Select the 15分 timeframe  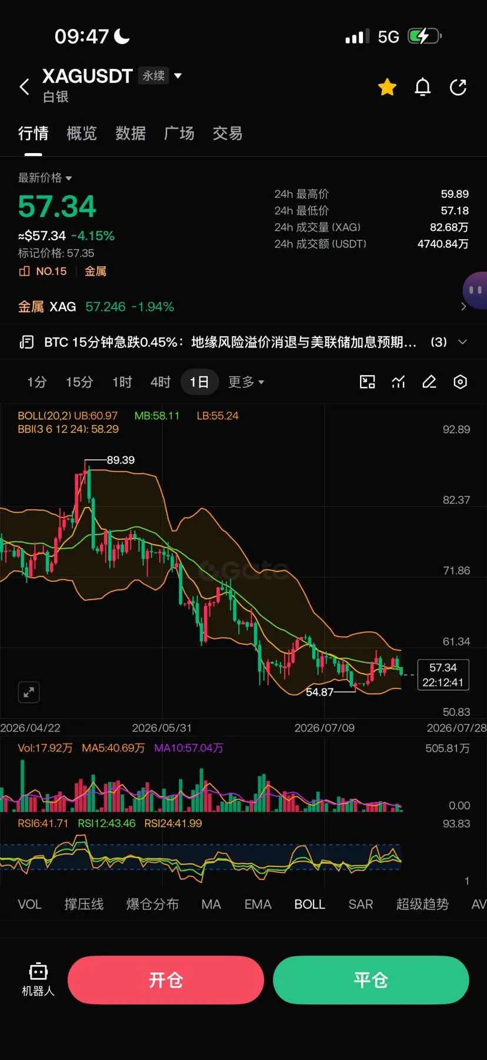point(79,382)
